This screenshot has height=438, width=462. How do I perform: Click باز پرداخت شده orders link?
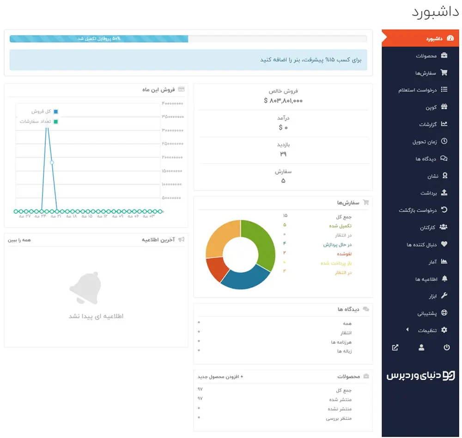coord(336,263)
